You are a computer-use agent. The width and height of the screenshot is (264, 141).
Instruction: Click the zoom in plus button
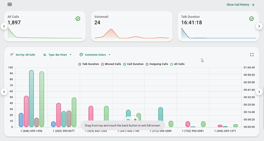[135, 120]
